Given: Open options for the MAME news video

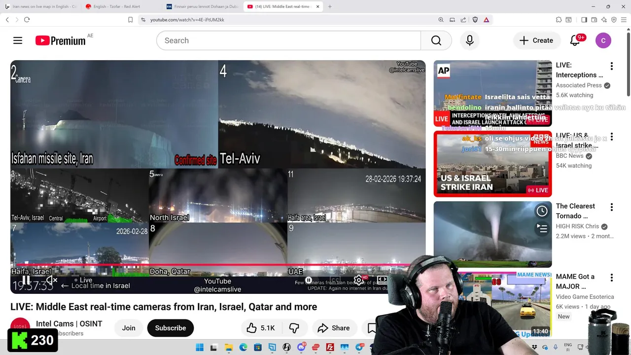Looking at the screenshot, I should point(612,278).
